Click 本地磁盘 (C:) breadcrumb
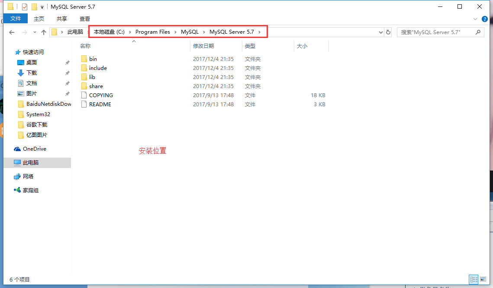 [109, 32]
